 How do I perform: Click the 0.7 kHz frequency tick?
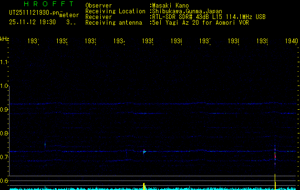5,157
